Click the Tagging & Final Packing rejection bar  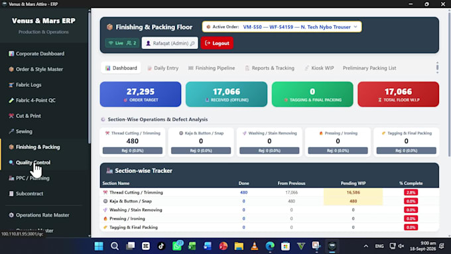pos(407,151)
